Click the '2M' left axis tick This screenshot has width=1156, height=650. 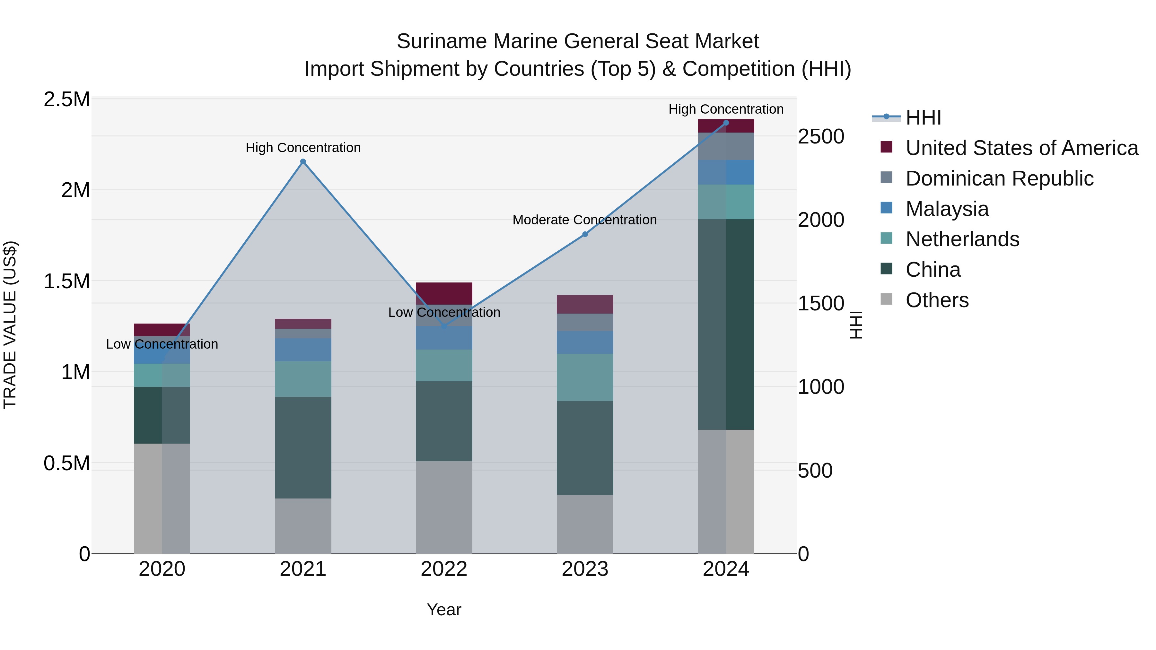(75, 190)
